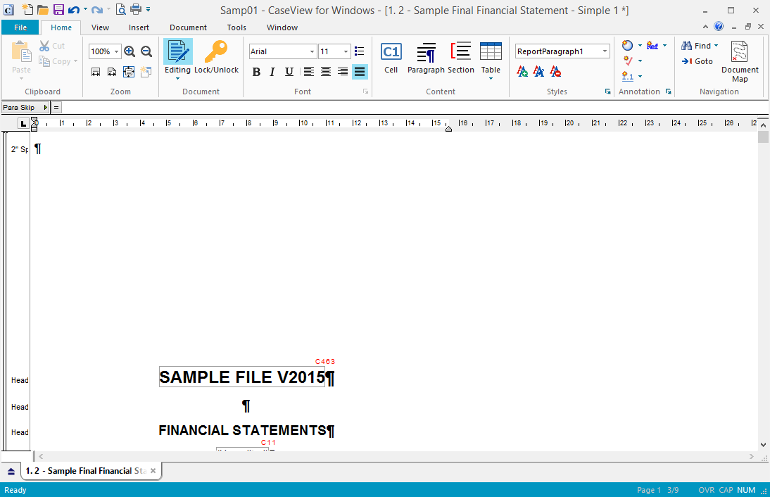Click the Find button

pos(699,46)
